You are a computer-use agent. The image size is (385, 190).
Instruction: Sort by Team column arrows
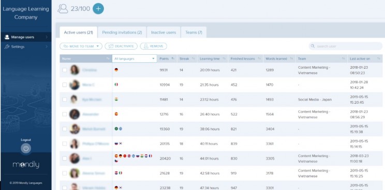click(x=343, y=59)
